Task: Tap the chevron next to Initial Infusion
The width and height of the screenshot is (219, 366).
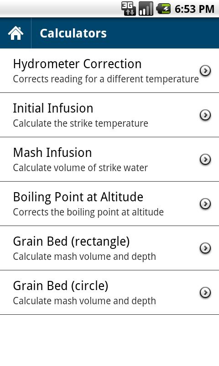Action: (205, 115)
